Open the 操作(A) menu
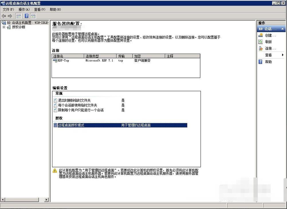Viewport: 287px width, 209px height. 24,9
